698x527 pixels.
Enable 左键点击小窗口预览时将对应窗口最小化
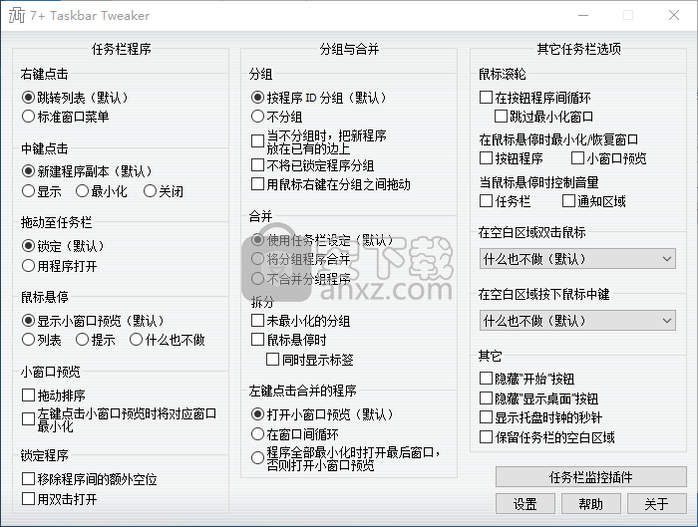[120, 419]
